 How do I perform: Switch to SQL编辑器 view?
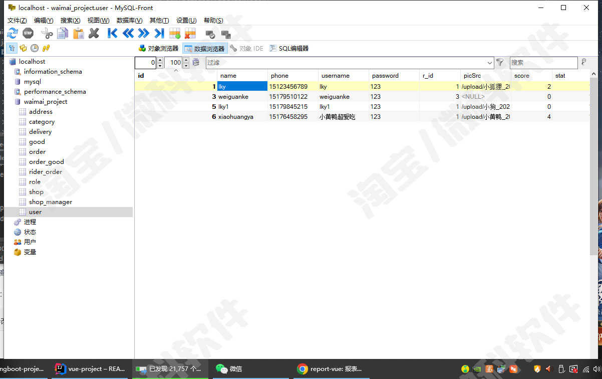(288, 48)
